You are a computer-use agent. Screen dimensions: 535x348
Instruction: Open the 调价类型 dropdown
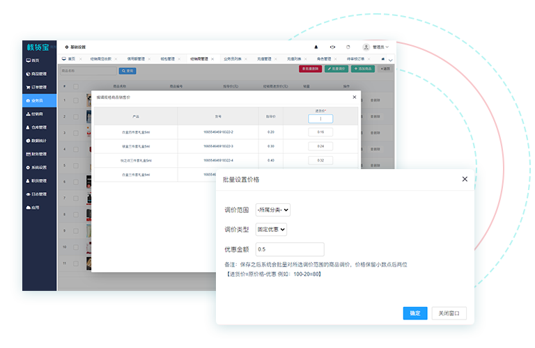point(271,229)
